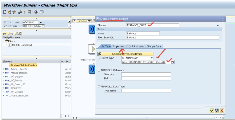The width and height of the screenshot is (235, 120).
Task: Select 000002 Undefined step in tree
Action: pos(22,45)
